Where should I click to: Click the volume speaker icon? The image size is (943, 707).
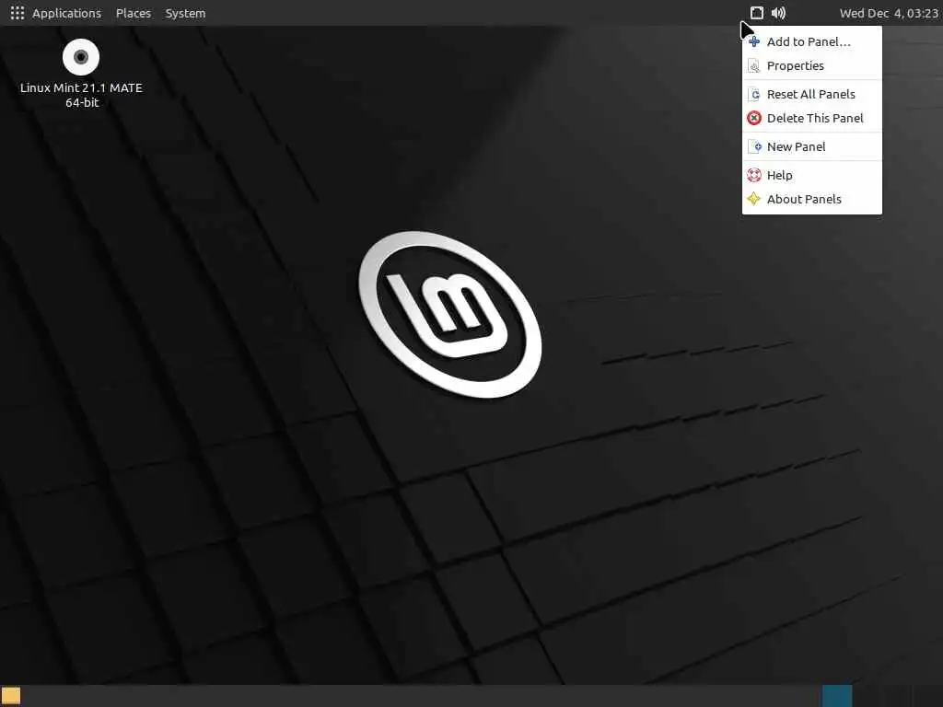coord(778,13)
